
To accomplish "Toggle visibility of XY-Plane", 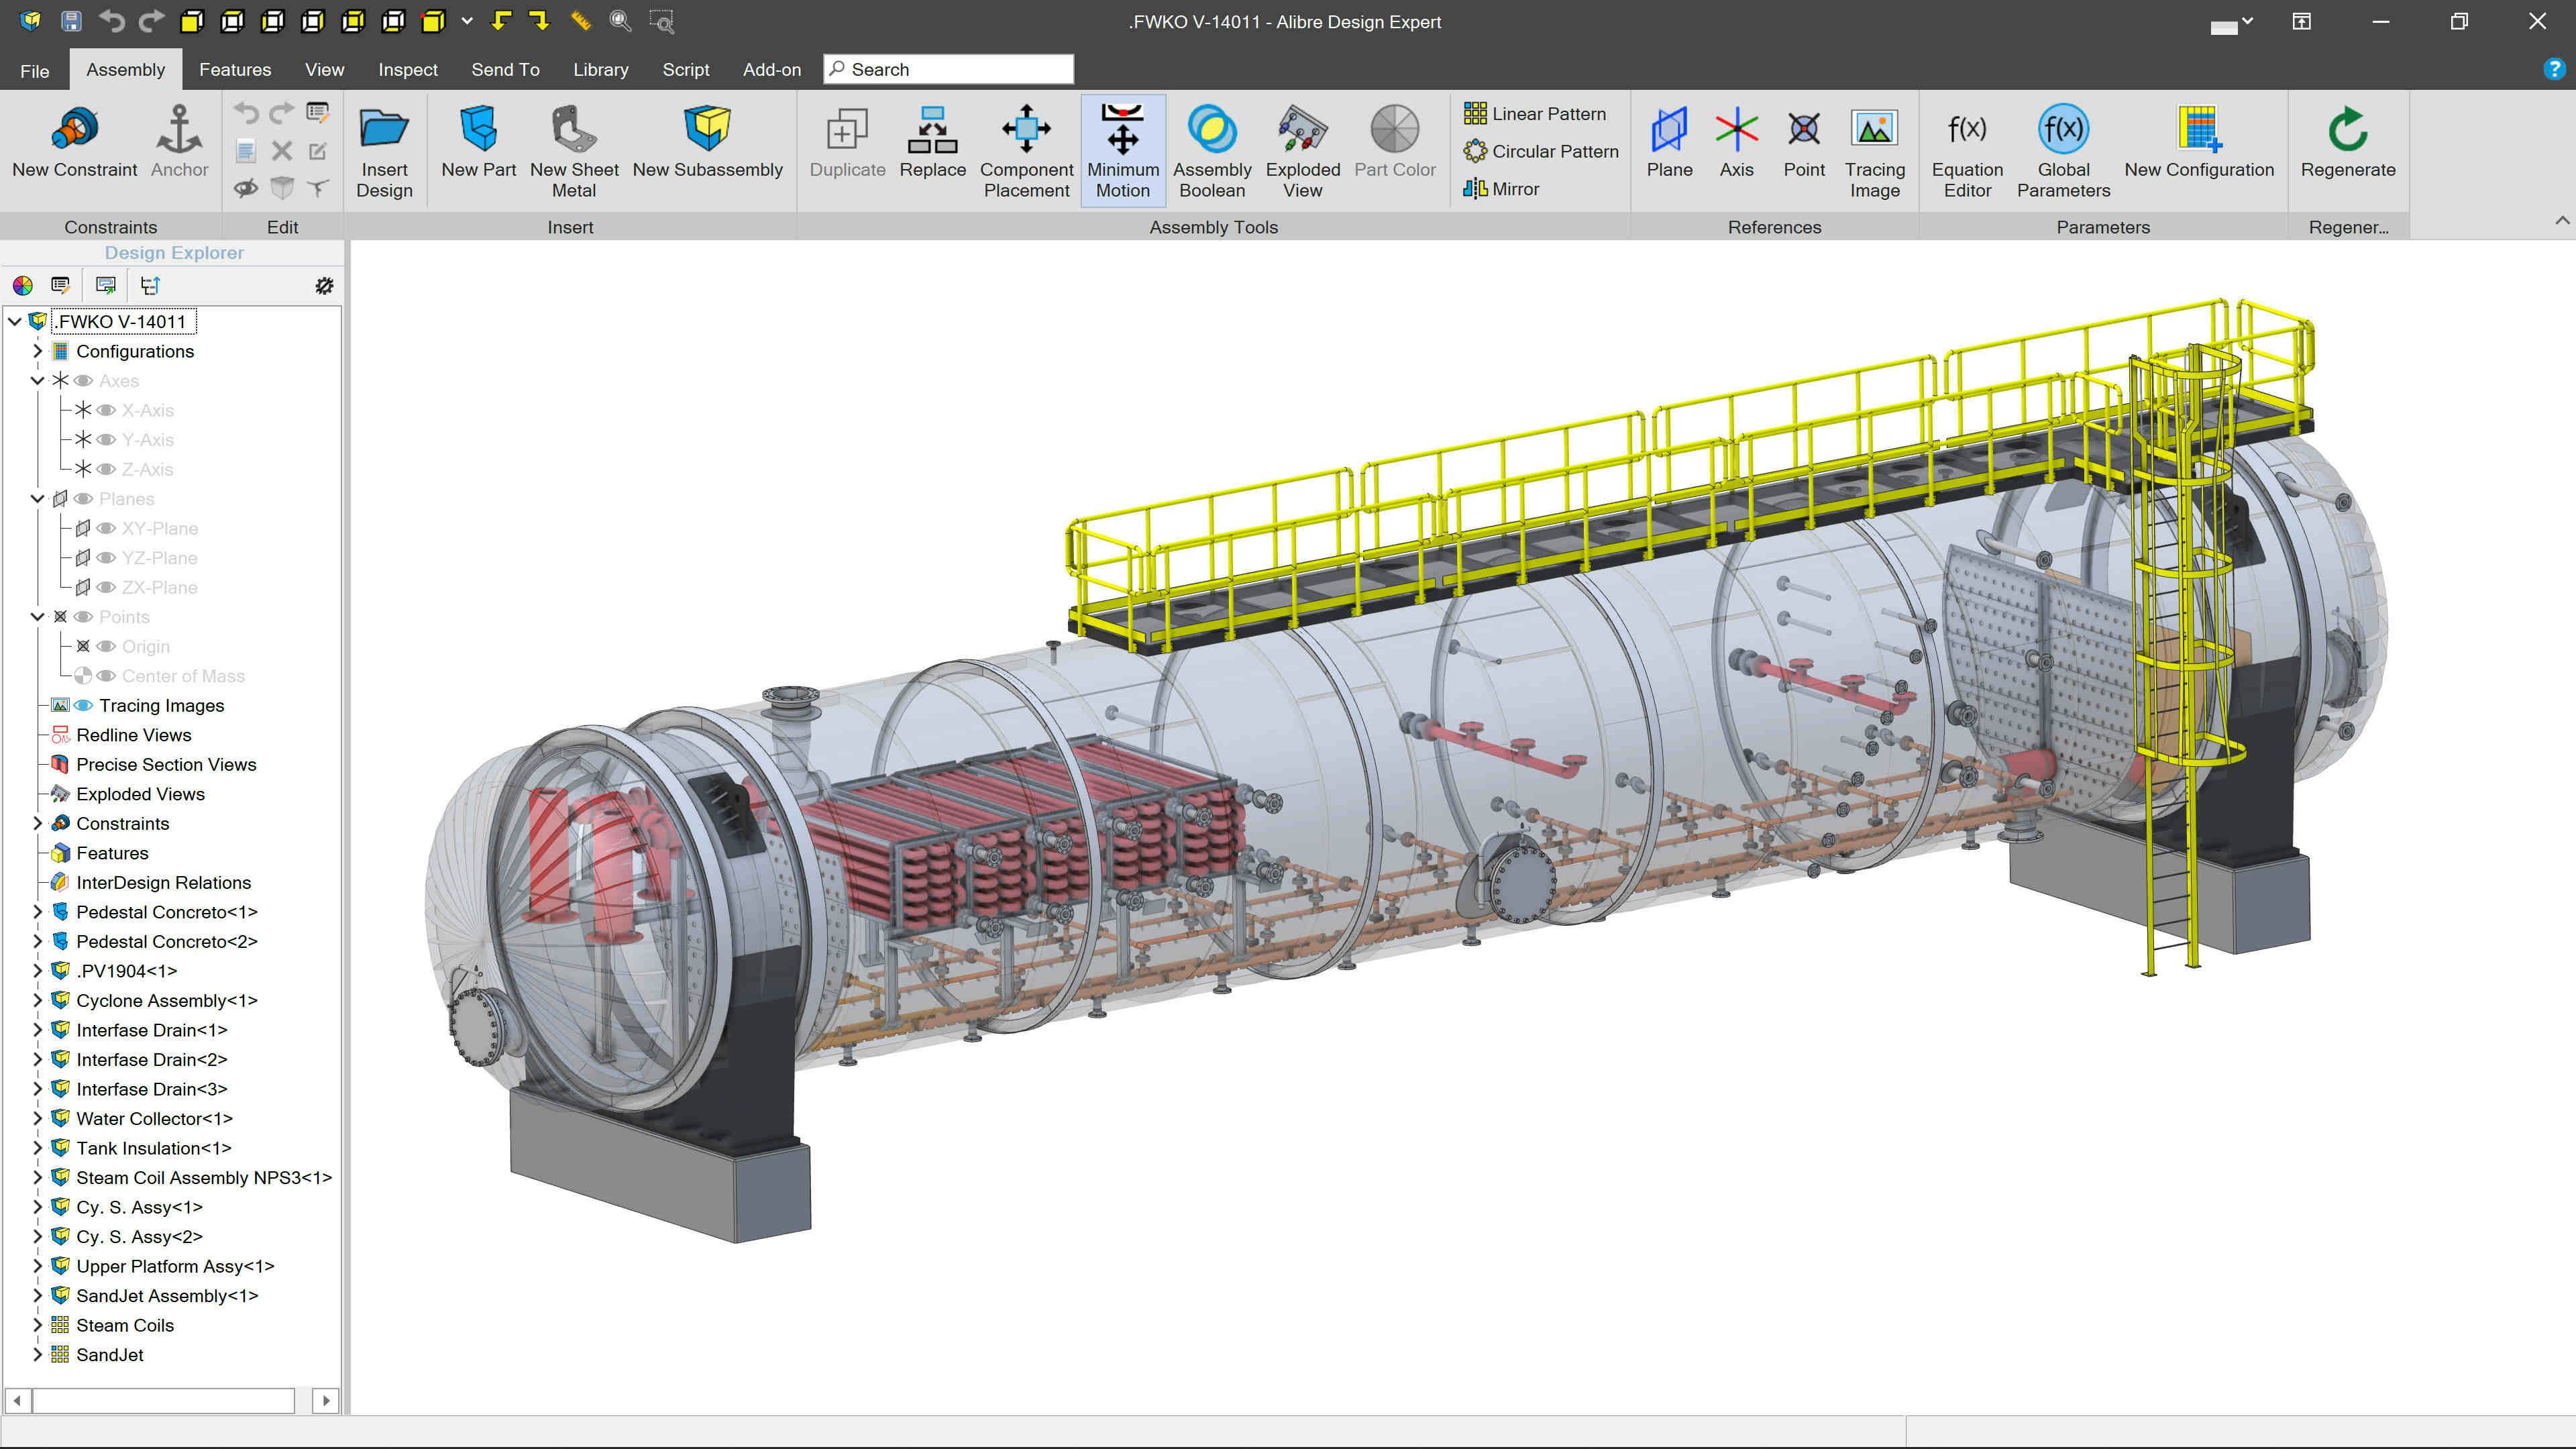I will pyautogui.click(x=106, y=528).
